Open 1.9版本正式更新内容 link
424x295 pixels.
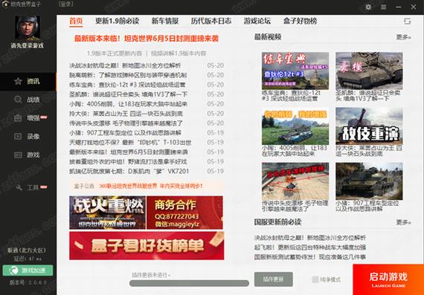click(x=115, y=54)
